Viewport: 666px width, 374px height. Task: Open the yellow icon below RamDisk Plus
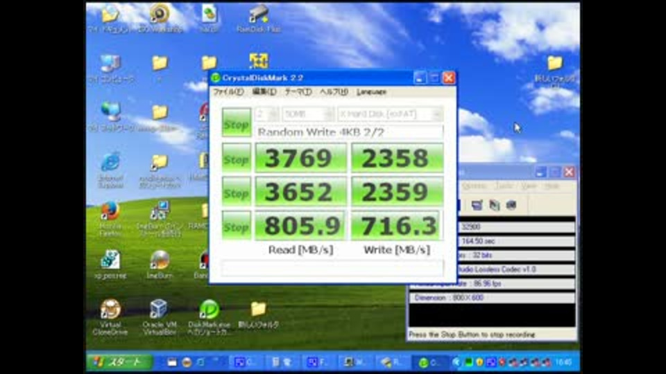(x=259, y=62)
